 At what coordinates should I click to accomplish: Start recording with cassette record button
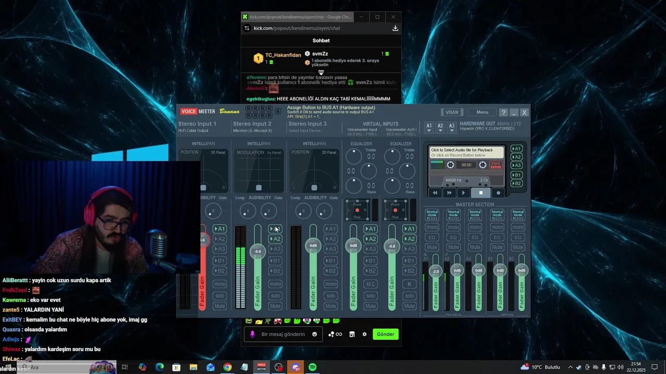[x=498, y=193]
